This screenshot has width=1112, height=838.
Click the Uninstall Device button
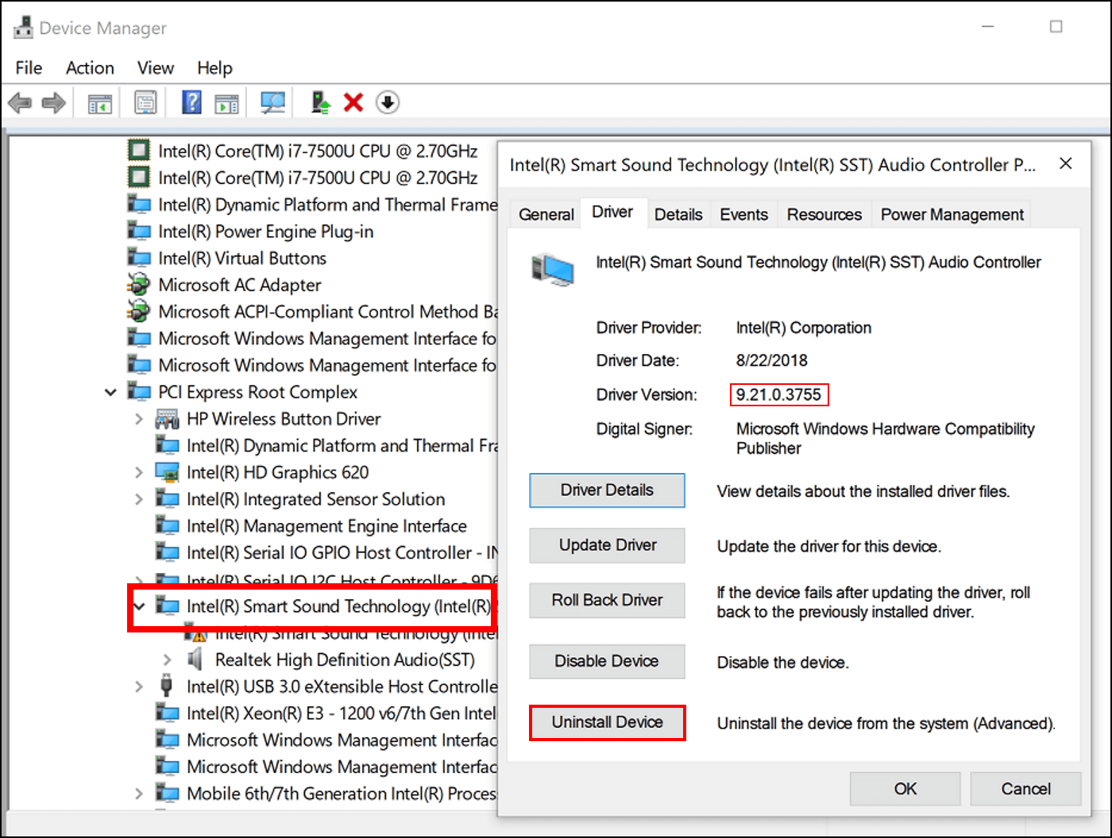pos(607,722)
